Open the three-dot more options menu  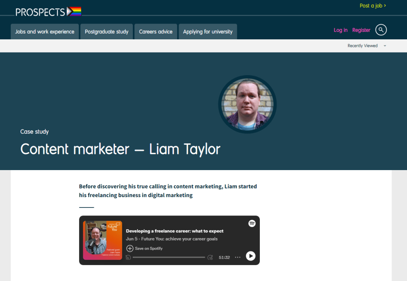click(x=238, y=257)
